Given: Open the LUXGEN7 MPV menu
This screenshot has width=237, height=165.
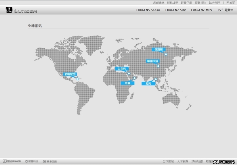Looking at the screenshot, I should 201,10.
